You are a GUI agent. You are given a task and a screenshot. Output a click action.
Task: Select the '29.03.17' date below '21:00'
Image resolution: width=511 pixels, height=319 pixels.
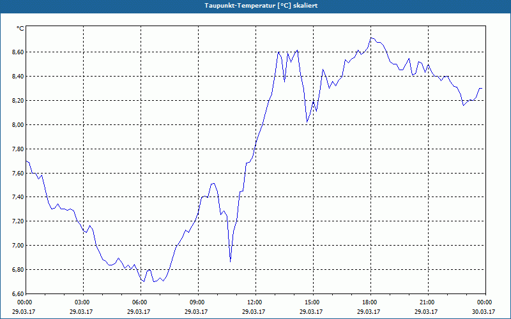coord(426,311)
